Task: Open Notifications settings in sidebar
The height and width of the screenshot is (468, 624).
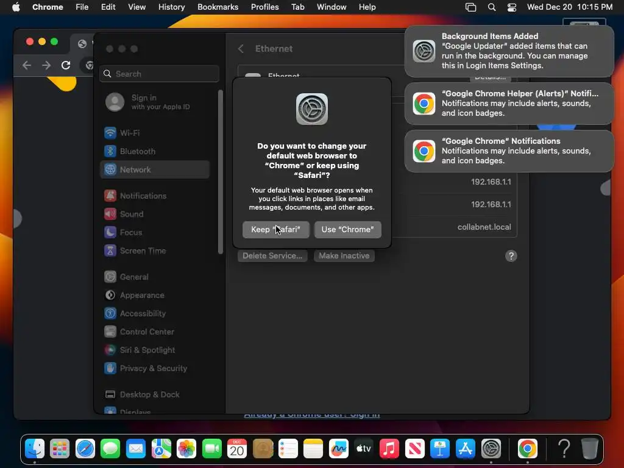Action: 155,196
